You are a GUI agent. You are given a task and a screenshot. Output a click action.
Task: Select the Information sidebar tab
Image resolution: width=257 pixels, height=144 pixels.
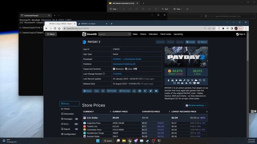69,114
